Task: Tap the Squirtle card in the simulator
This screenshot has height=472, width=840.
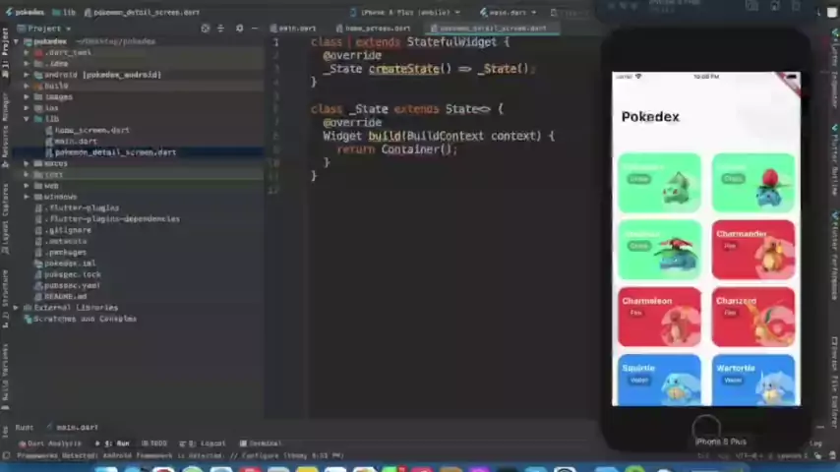Action: tap(659, 380)
